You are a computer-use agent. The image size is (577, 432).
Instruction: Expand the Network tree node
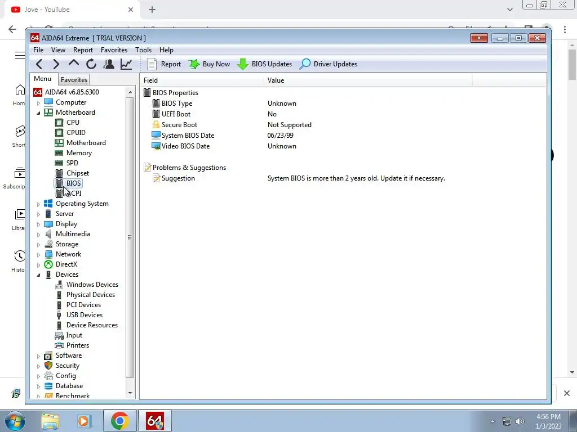click(x=38, y=255)
